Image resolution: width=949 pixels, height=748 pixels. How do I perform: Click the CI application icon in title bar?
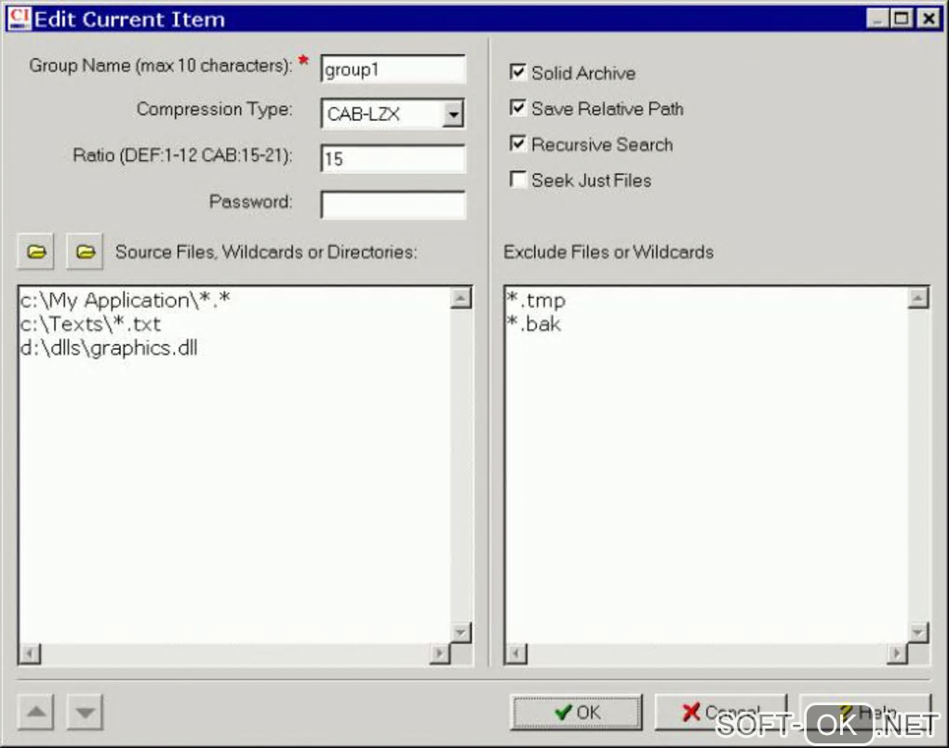coord(19,19)
